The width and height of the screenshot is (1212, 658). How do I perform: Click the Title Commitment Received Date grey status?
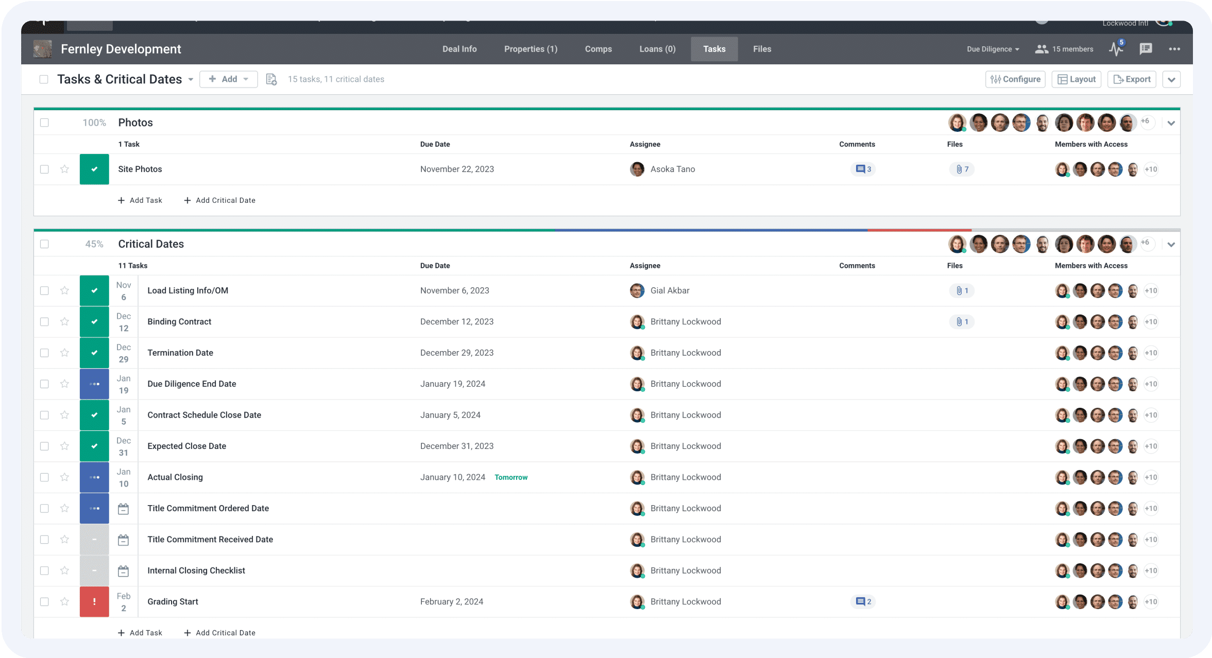coord(94,540)
